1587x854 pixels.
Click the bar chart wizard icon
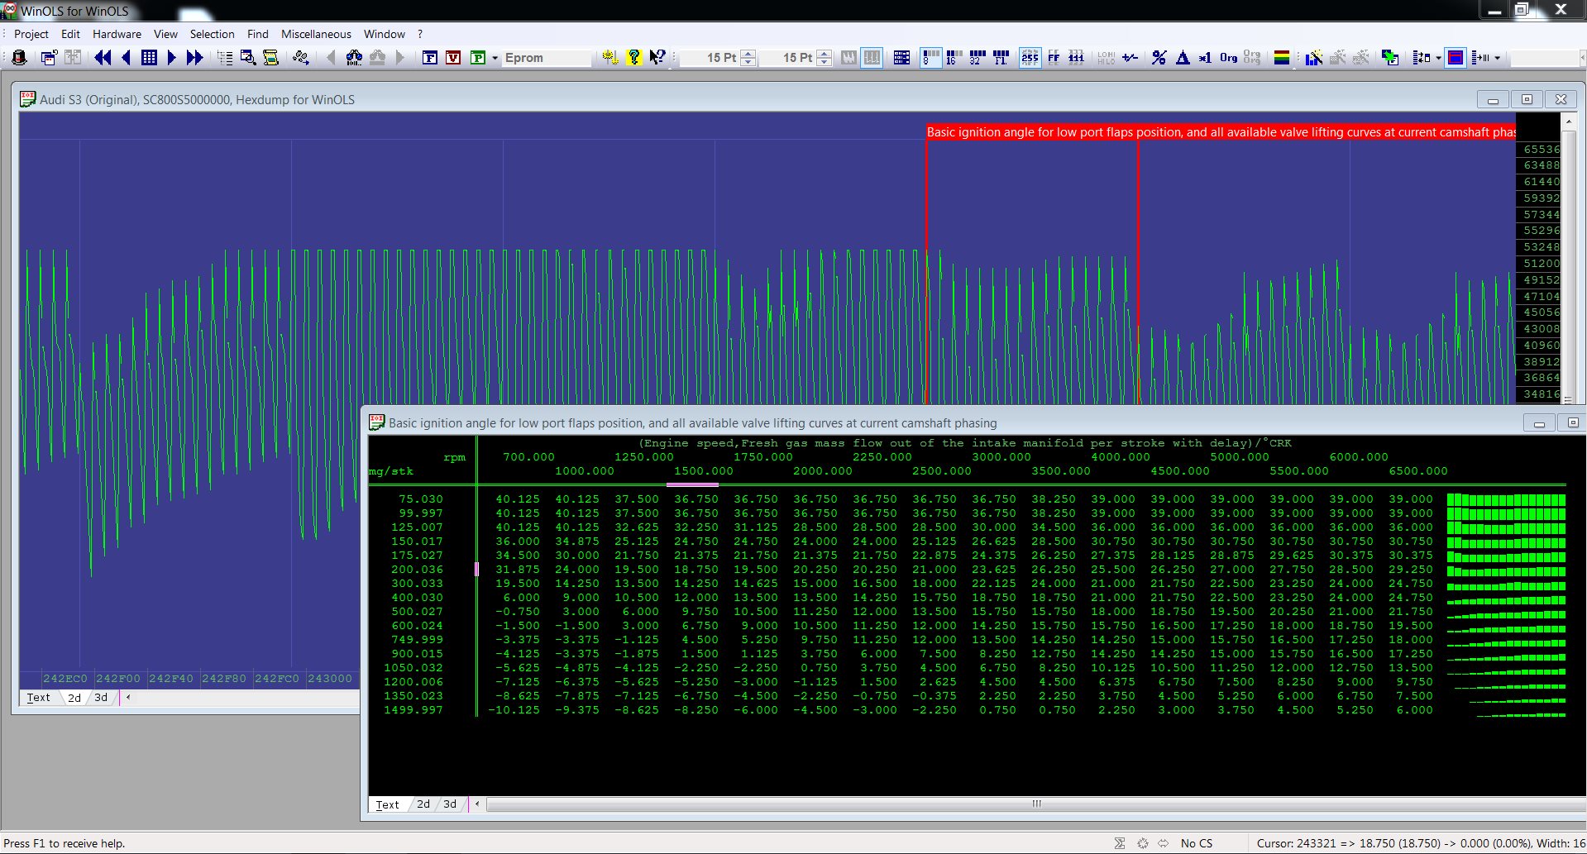(x=1313, y=57)
